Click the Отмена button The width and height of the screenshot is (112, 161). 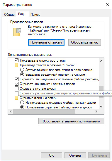click(75, 155)
